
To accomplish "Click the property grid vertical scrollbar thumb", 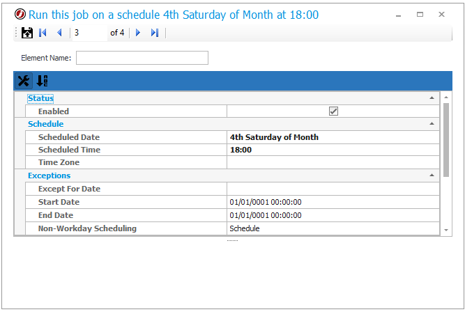I will coord(446,140).
